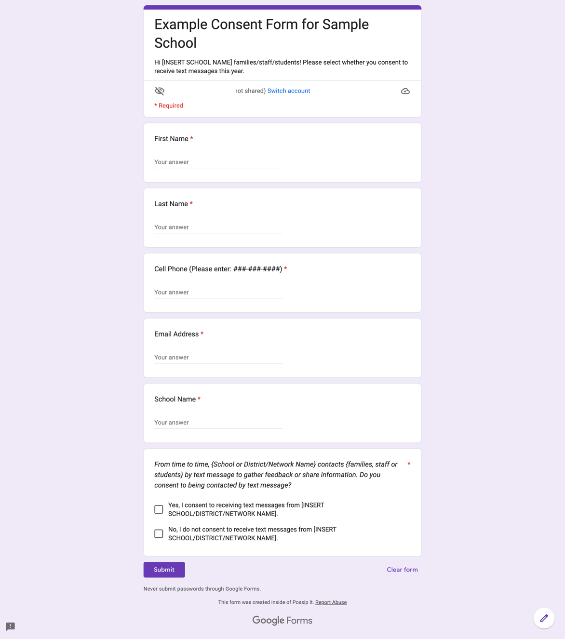The height and width of the screenshot is (639, 565).
Task: Click the feedback exclamation icon
Action: [11, 626]
